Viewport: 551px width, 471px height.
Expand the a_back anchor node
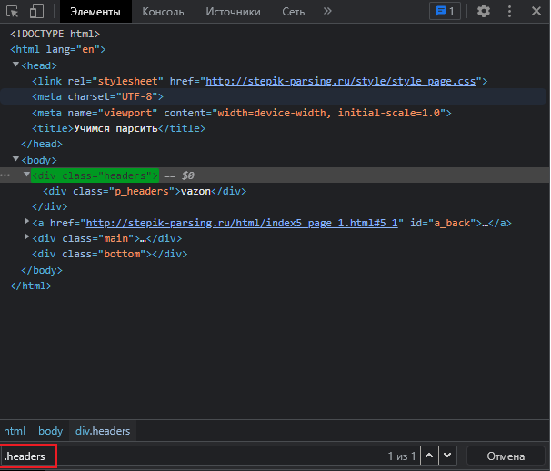(x=27, y=223)
